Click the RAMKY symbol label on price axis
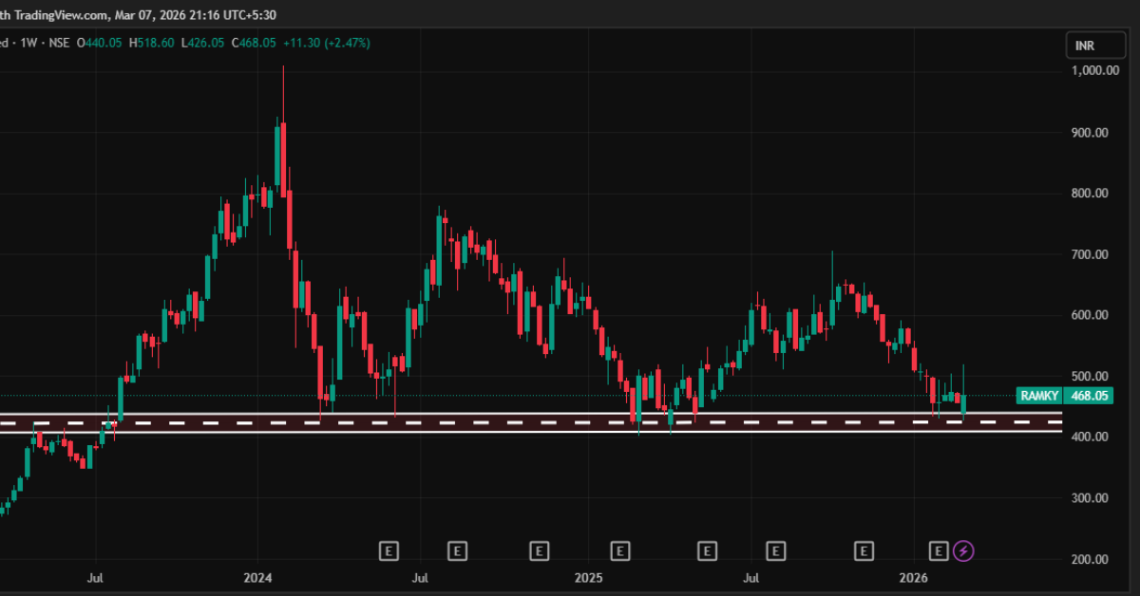Screen dimensions: 1140x596 pyautogui.click(x=1035, y=396)
